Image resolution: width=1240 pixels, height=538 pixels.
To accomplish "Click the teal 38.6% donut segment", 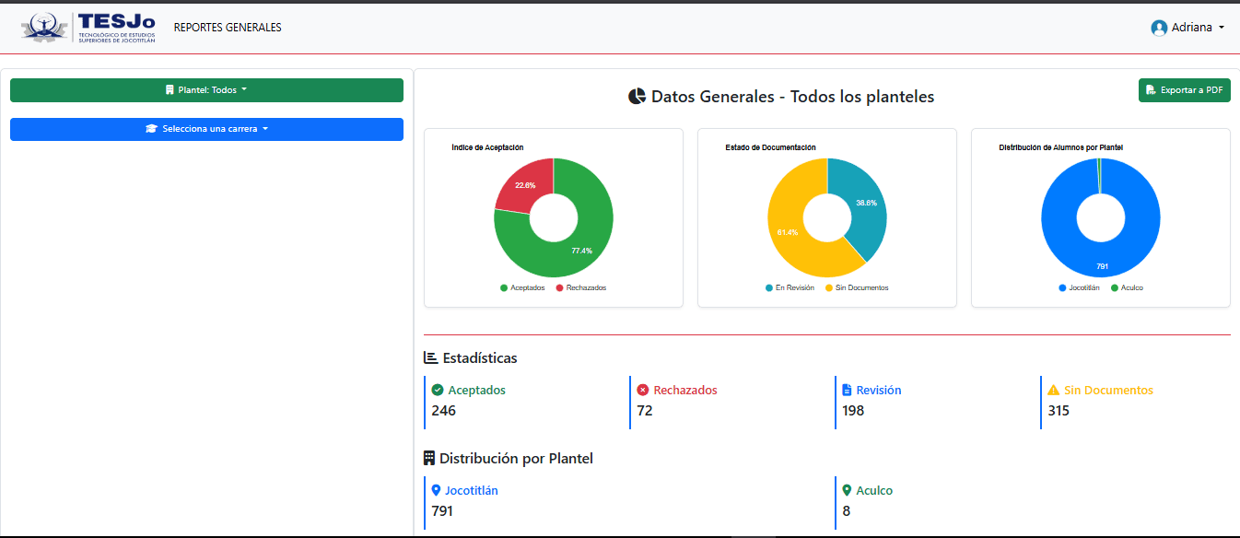I will tap(866, 203).
